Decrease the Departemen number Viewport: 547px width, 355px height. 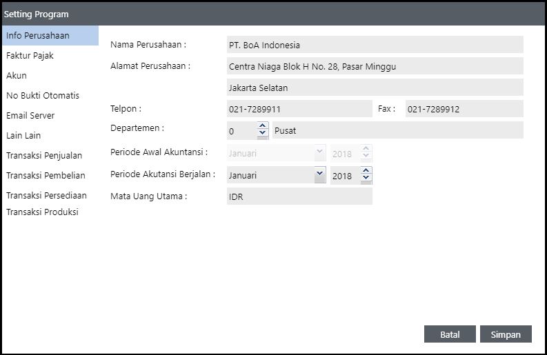point(262,134)
